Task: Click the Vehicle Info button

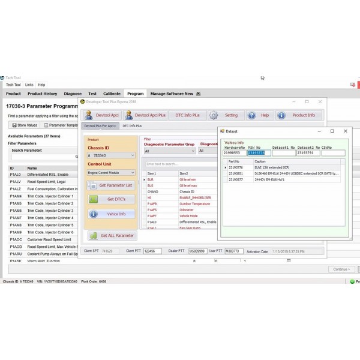Action: pyautogui.click(x=112, y=214)
